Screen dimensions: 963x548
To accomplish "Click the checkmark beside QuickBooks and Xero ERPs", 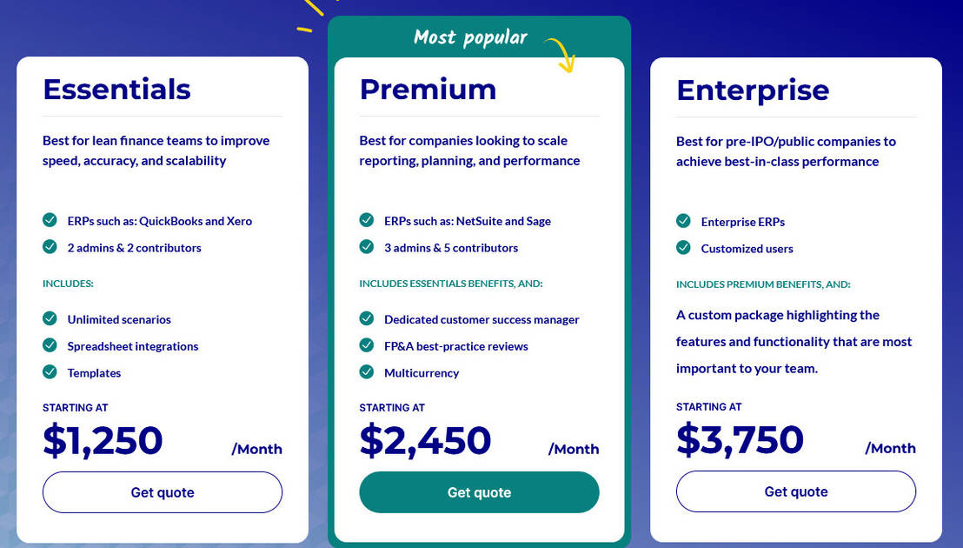I will tap(50, 221).
